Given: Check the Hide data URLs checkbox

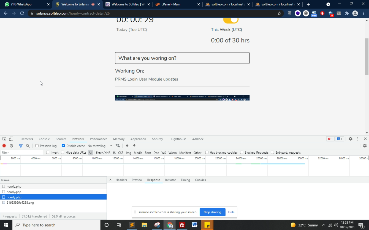Looking at the screenshot, I should pyautogui.click(x=63, y=153).
